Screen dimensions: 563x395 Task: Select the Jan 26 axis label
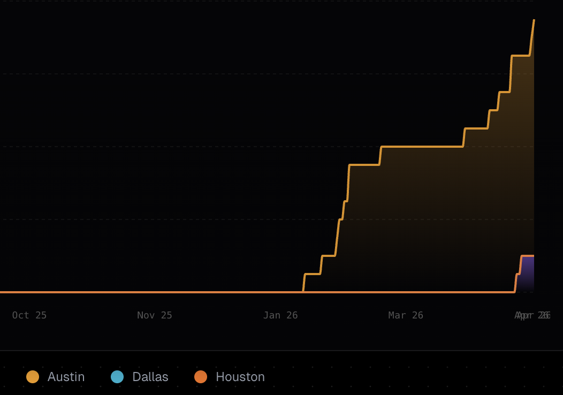[x=280, y=315]
